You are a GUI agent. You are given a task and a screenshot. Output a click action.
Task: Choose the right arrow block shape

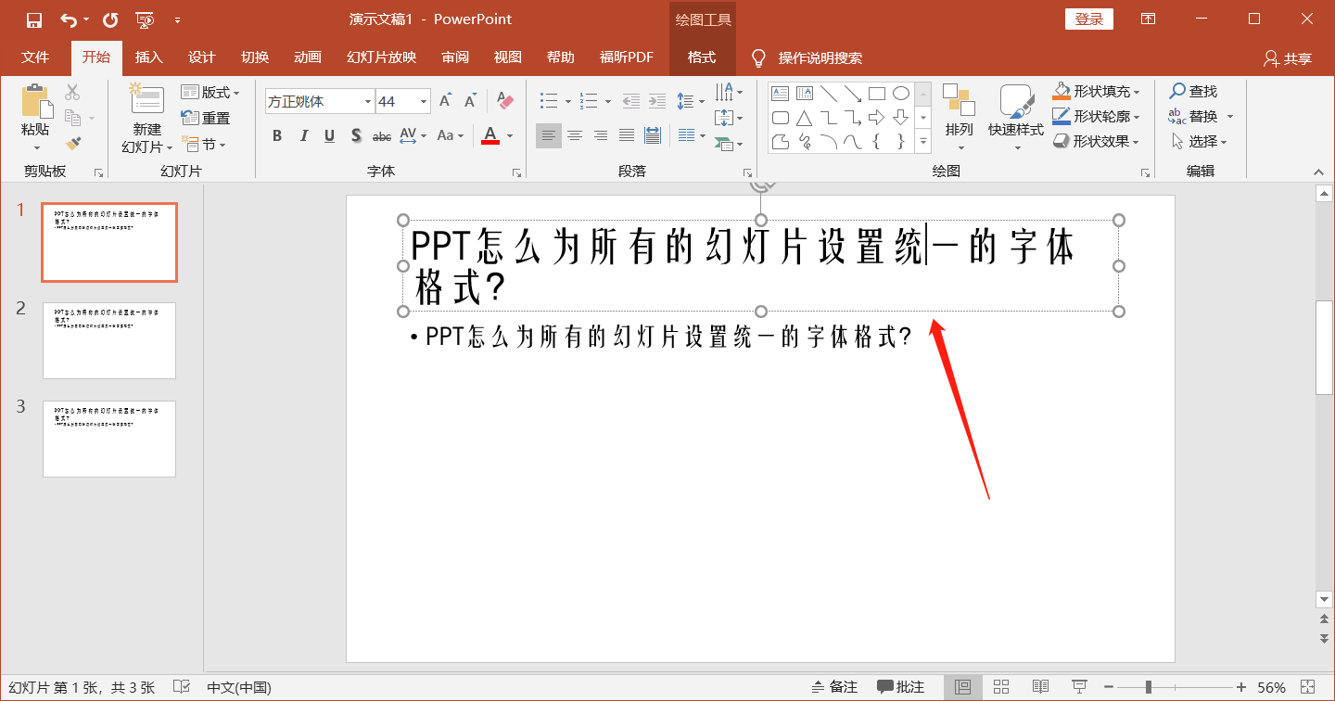click(x=877, y=118)
